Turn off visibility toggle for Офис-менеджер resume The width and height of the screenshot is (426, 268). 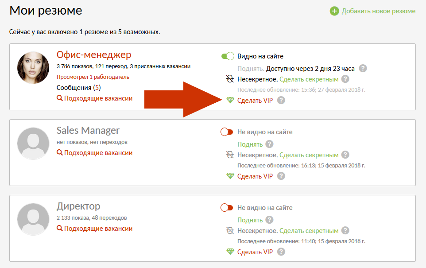(227, 56)
